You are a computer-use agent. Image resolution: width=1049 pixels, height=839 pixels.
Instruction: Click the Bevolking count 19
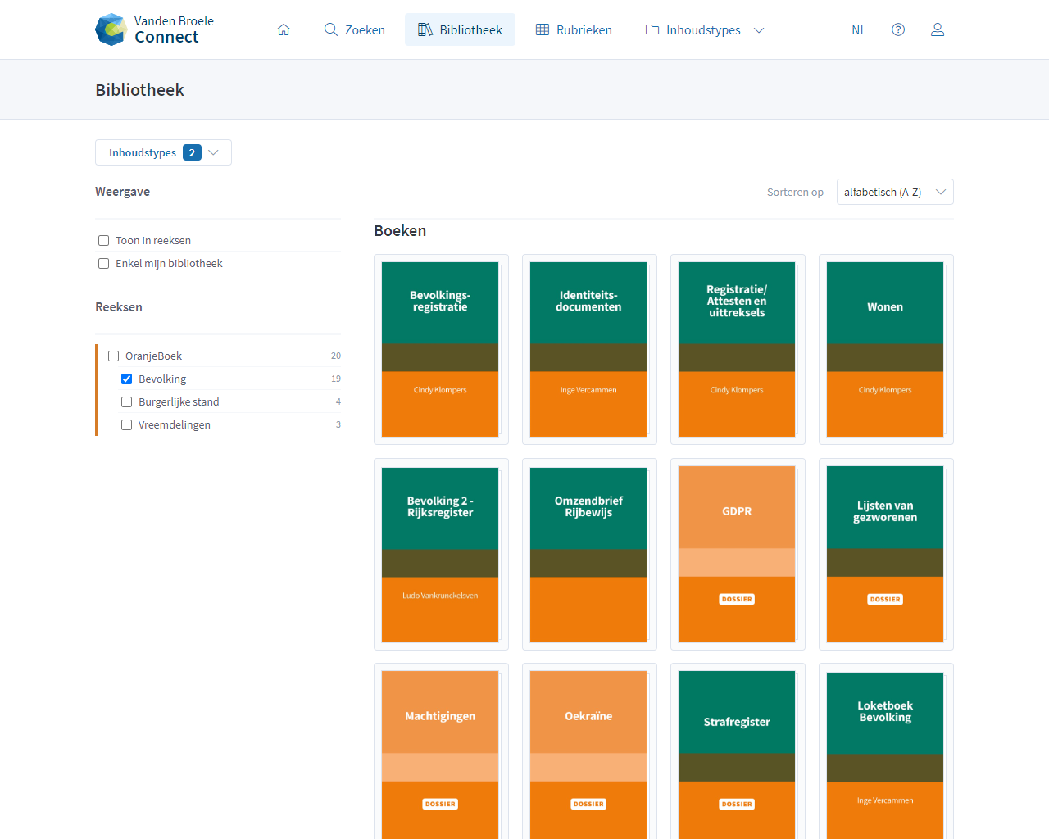[x=336, y=379]
